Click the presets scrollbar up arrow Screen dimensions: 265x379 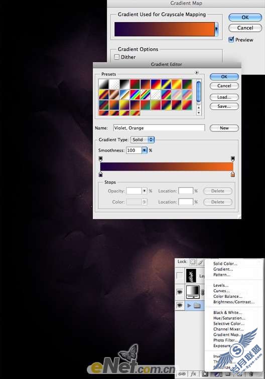199,108
